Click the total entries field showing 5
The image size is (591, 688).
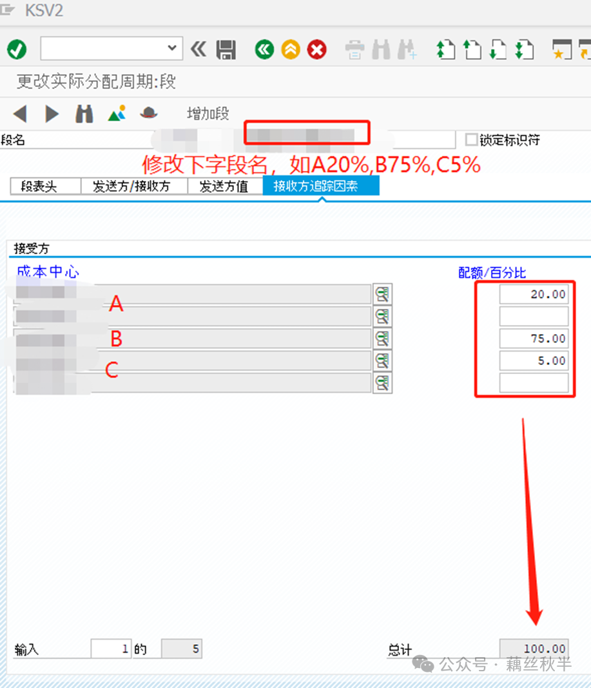point(182,649)
